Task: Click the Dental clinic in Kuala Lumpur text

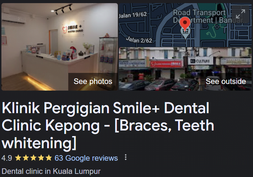Action: [51, 171]
